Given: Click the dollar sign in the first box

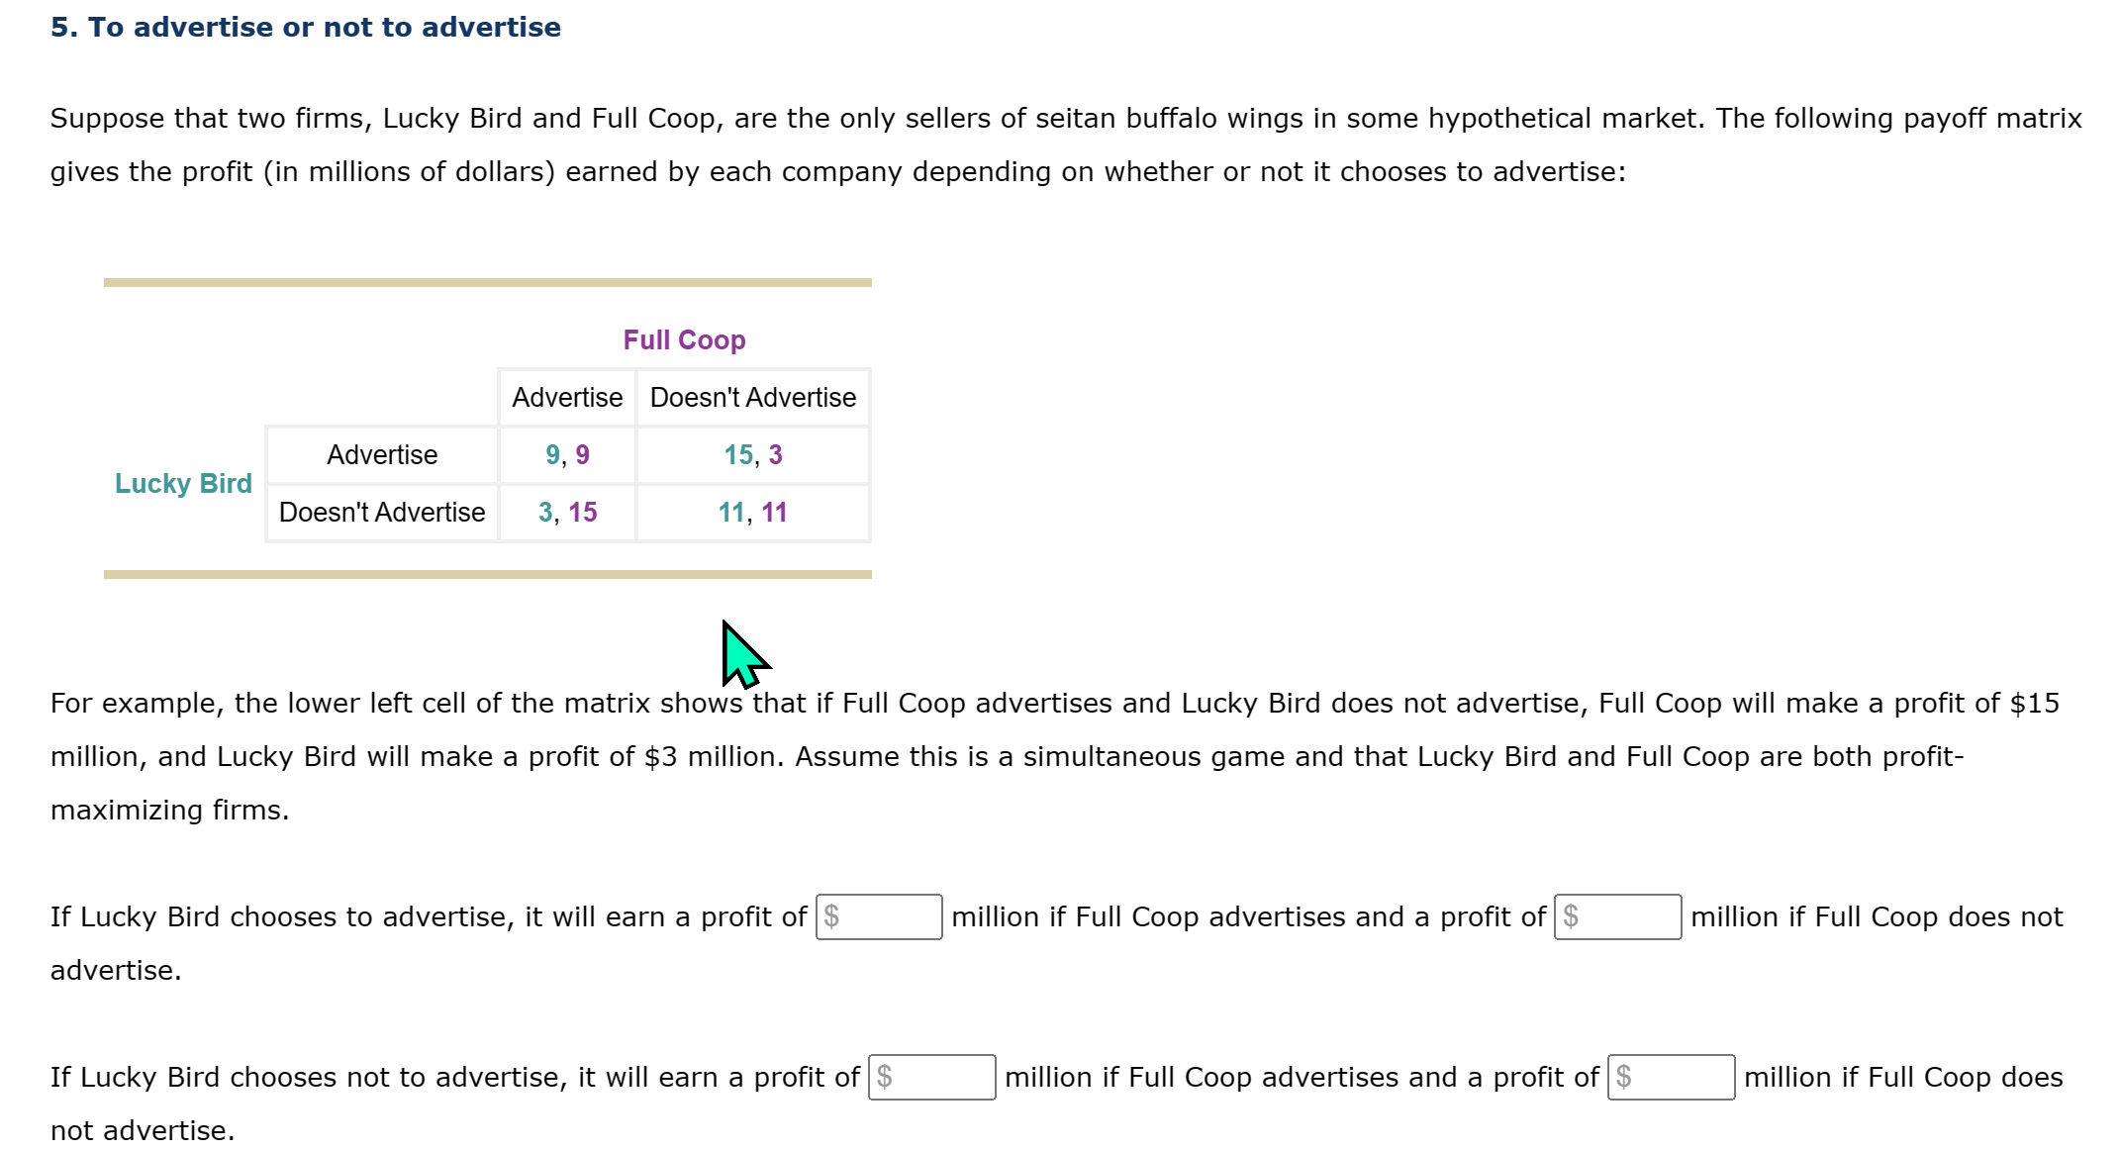Looking at the screenshot, I should click(x=832, y=916).
